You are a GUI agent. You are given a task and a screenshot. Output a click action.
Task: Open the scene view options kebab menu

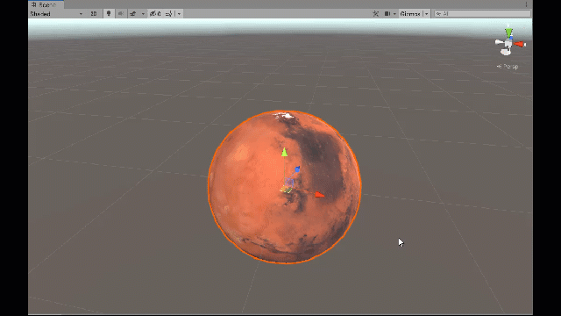pos(526,4)
